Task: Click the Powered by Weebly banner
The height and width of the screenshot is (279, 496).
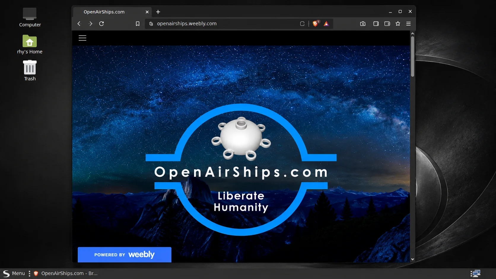Action: click(125, 255)
